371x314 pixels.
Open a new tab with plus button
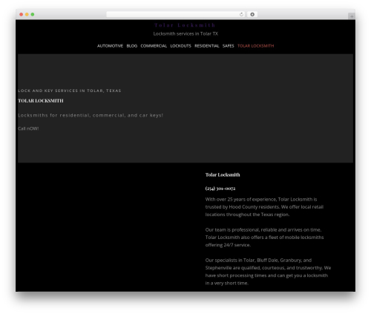tap(352, 16)
